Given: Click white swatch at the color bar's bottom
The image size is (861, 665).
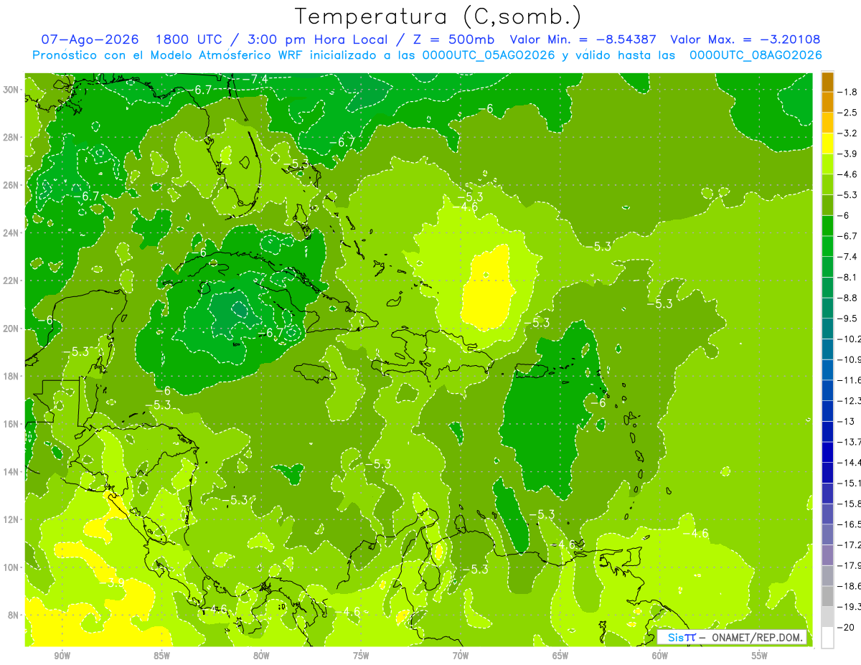Looking at the screenshot, I should (827, 637).
